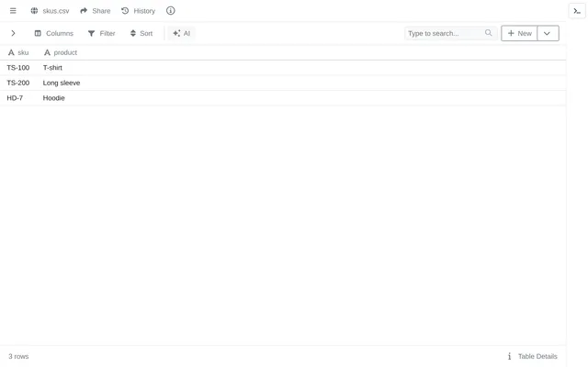Image resolution: width=588 pixels, height=367 pixels.
Task: Click the globe icon beside skus.csv
Action: pos(34,11)
